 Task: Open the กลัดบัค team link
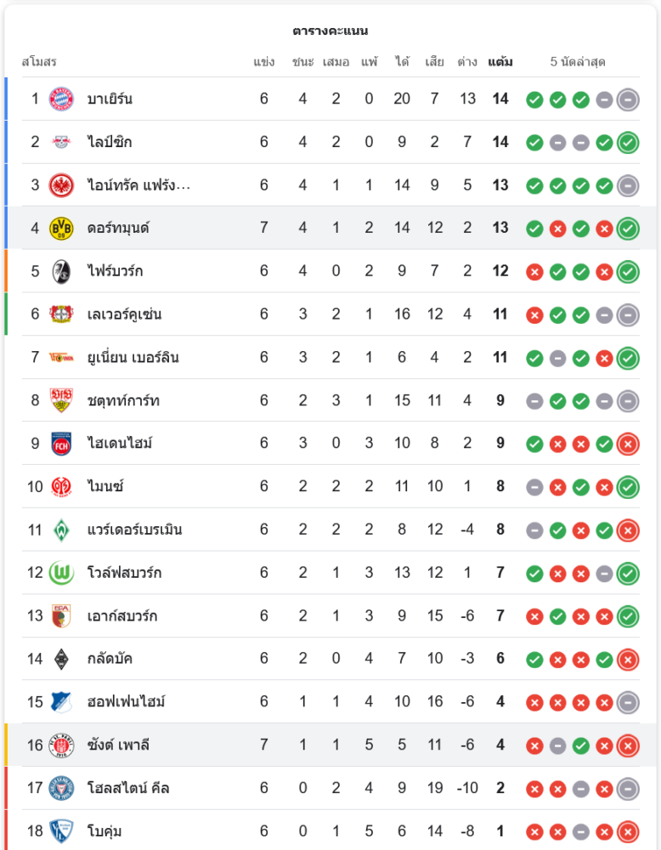[110, 659]
